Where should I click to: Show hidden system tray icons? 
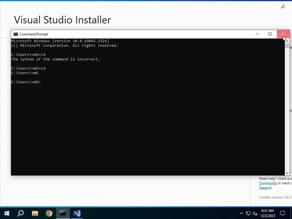coord(241,213)
